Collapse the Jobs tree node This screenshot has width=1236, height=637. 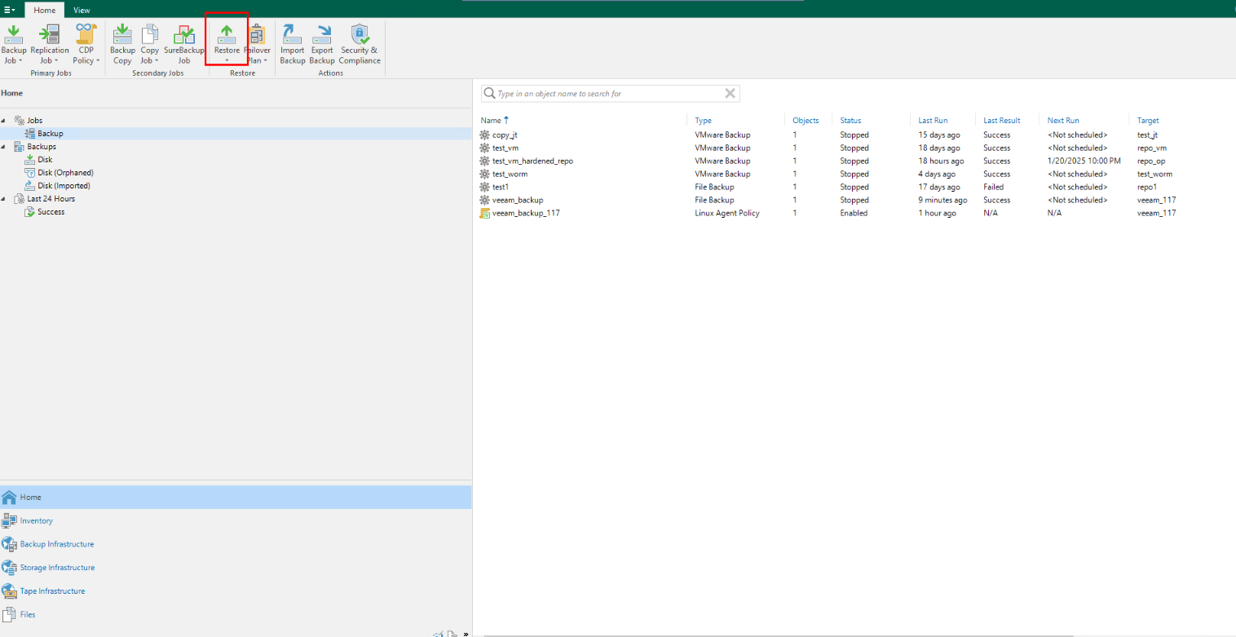point(4,121)
